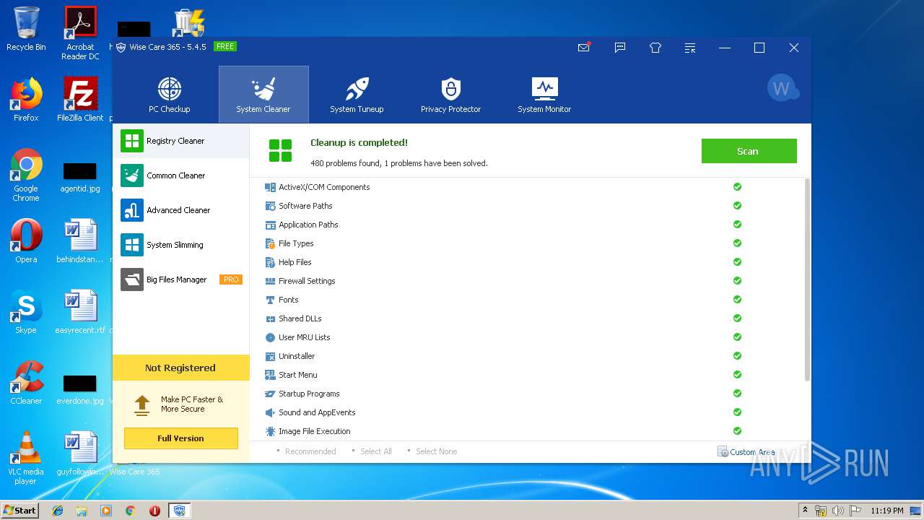This screenshot has height=520, width=924.
Task: Open VLC media player desktop shortcut
Action: pyautogui.click(x=26, y=458)
